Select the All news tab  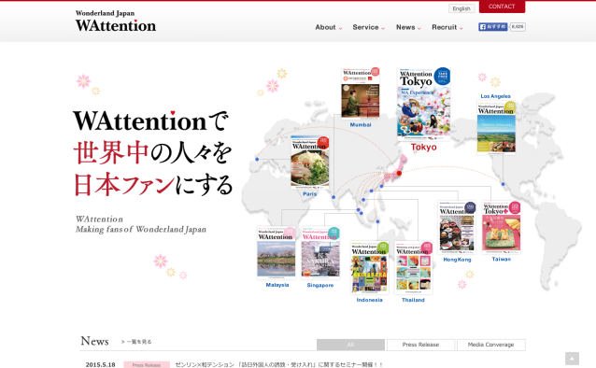pyautogui.click(x=350, y=345)
